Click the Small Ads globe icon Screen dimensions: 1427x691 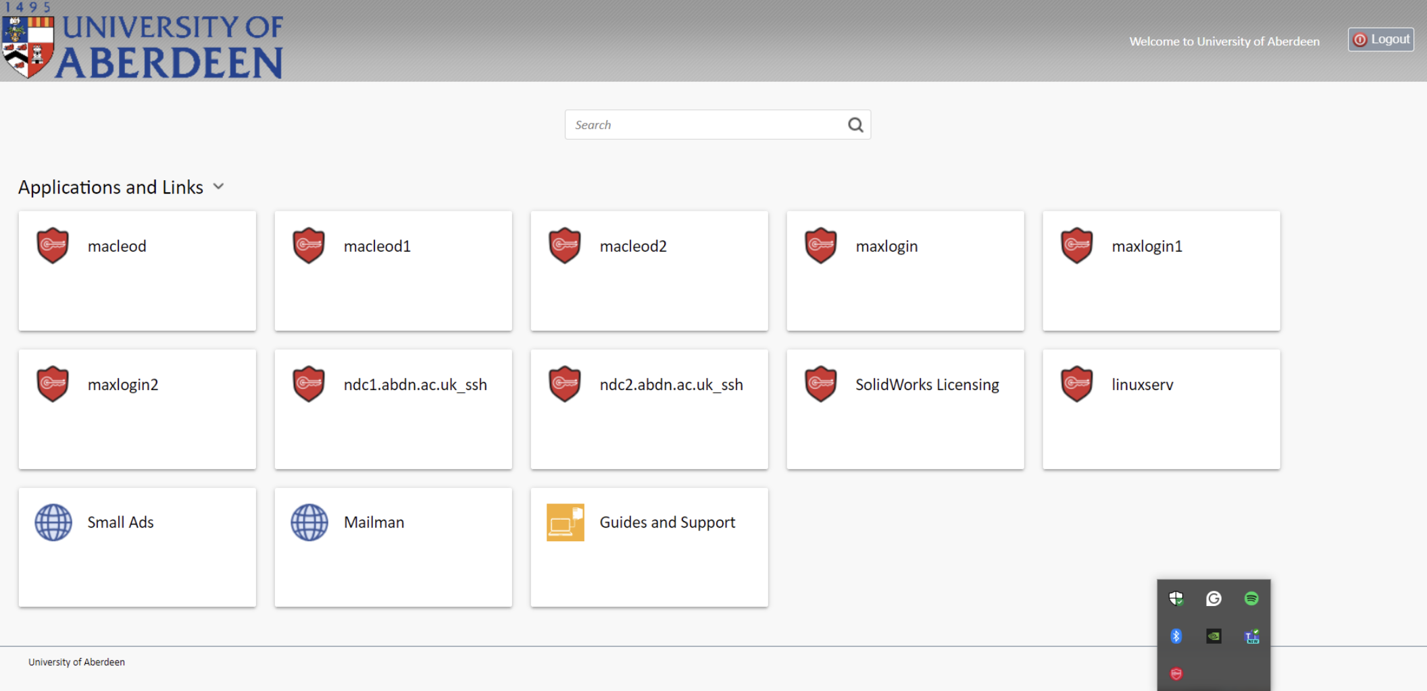click(53, 522)
